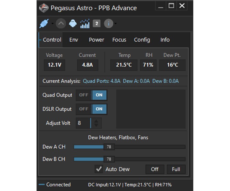Click the round up-arrow toolbar icon
This screenshot has width=230, height=191.
coord(61,23)
